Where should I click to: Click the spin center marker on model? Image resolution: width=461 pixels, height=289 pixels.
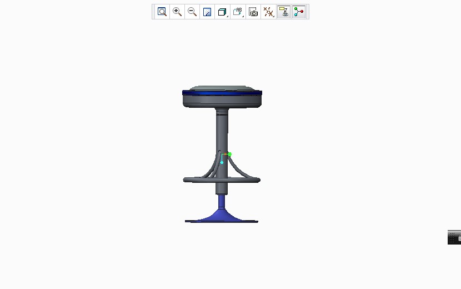point(226,157)
